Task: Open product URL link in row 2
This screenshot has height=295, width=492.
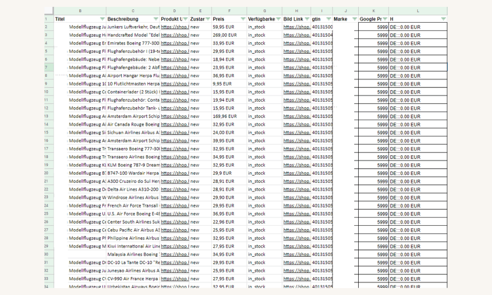Action: [175, 27]
